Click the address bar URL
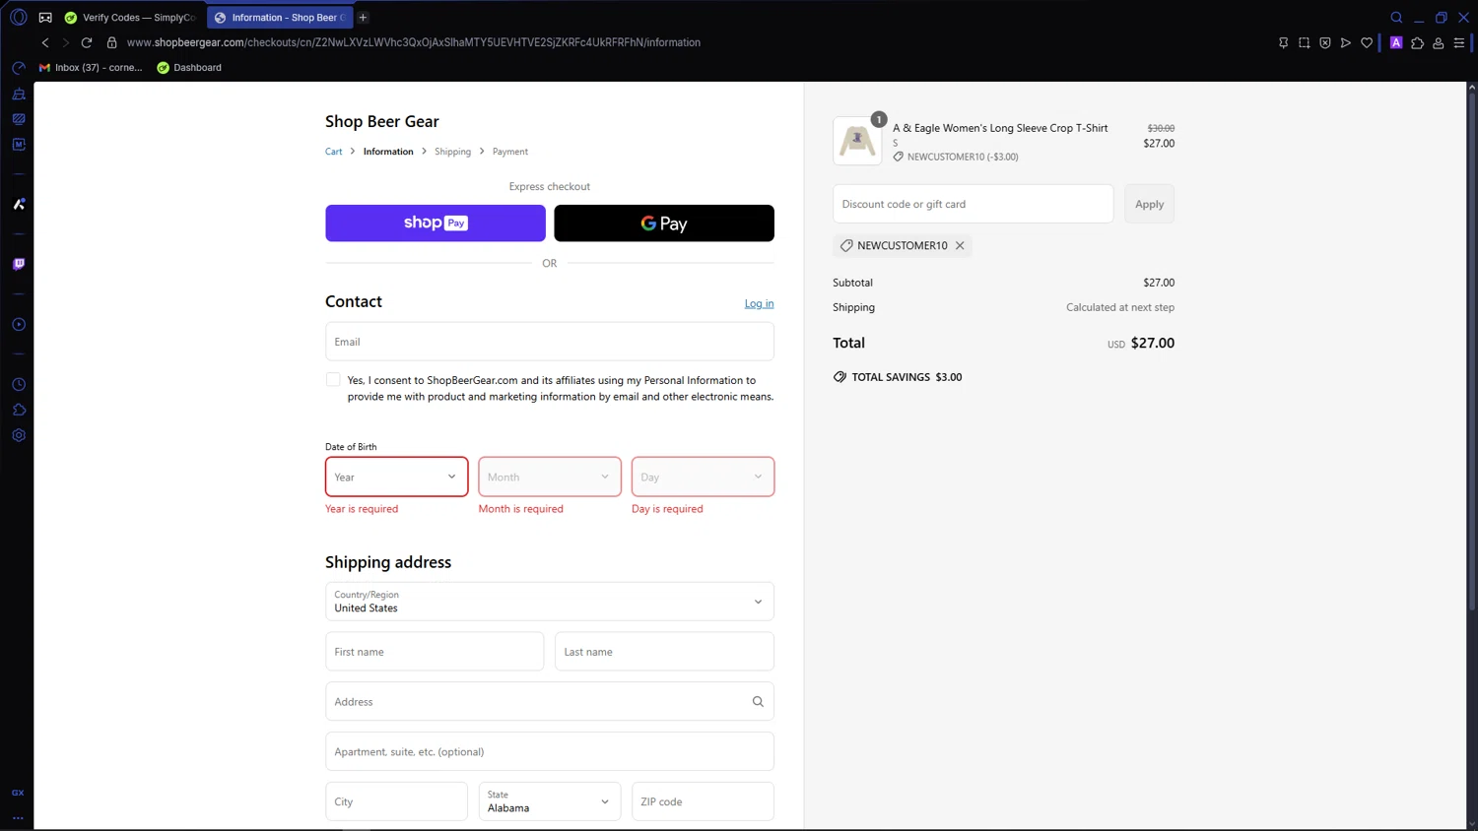1478x831 pixels. tap(414, 42)
